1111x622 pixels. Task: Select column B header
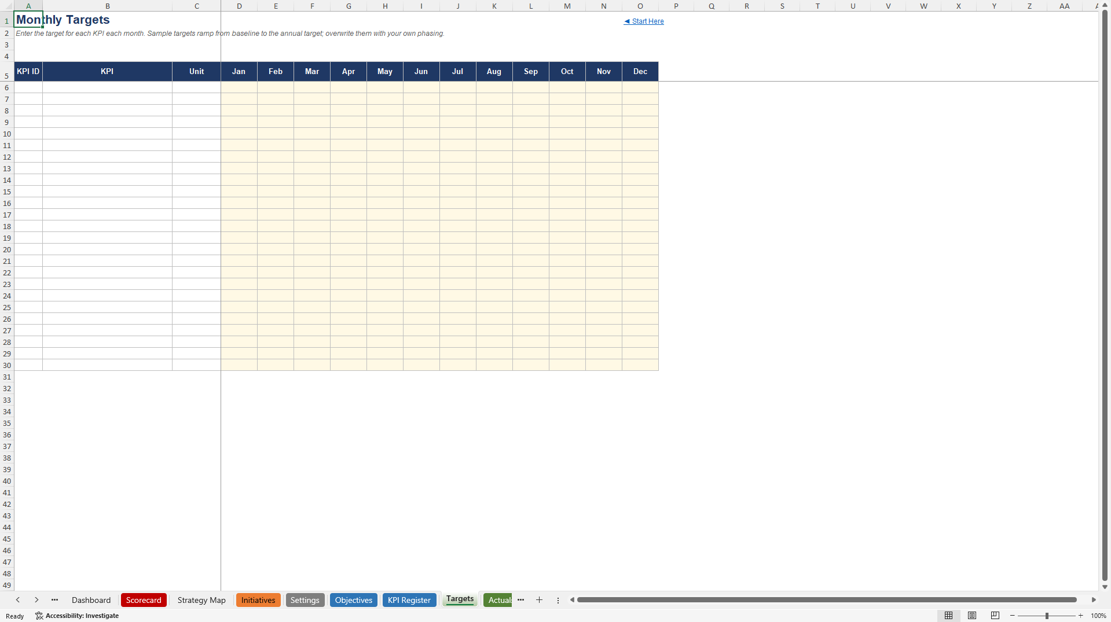pyautogui.click(x=107, y=6)
